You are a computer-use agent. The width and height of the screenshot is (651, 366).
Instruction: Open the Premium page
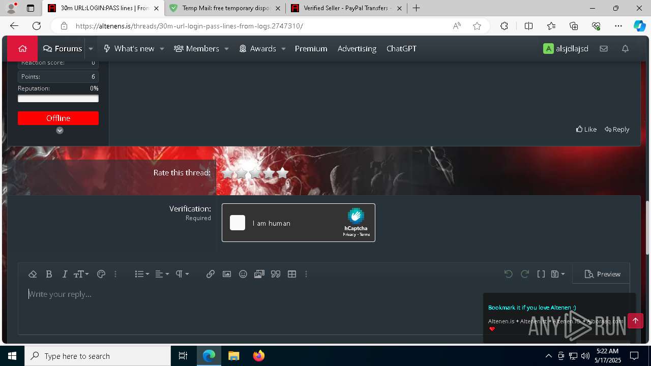[311, 49]
